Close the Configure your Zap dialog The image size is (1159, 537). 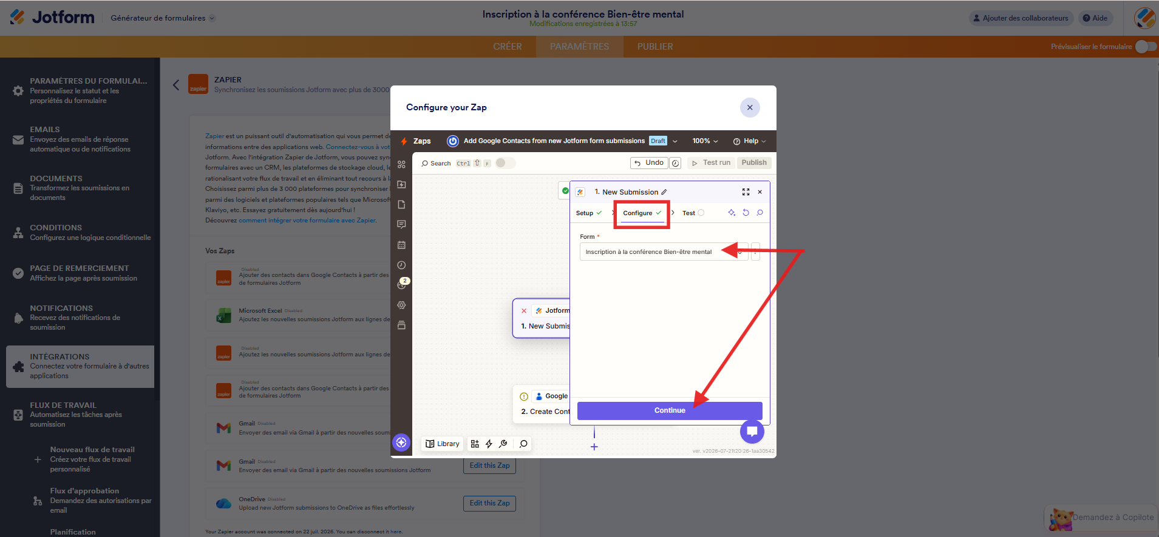[750, 107]
